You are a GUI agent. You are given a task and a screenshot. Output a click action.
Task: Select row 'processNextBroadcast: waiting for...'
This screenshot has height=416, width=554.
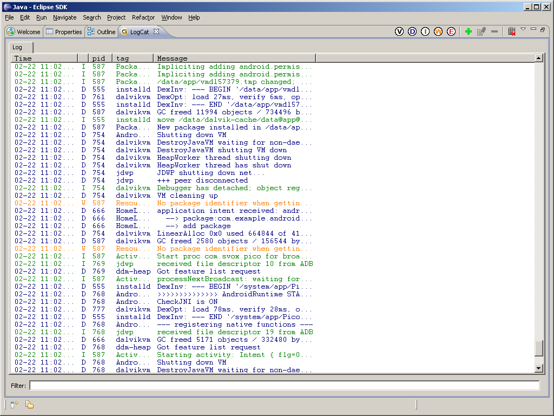(272, 279)
